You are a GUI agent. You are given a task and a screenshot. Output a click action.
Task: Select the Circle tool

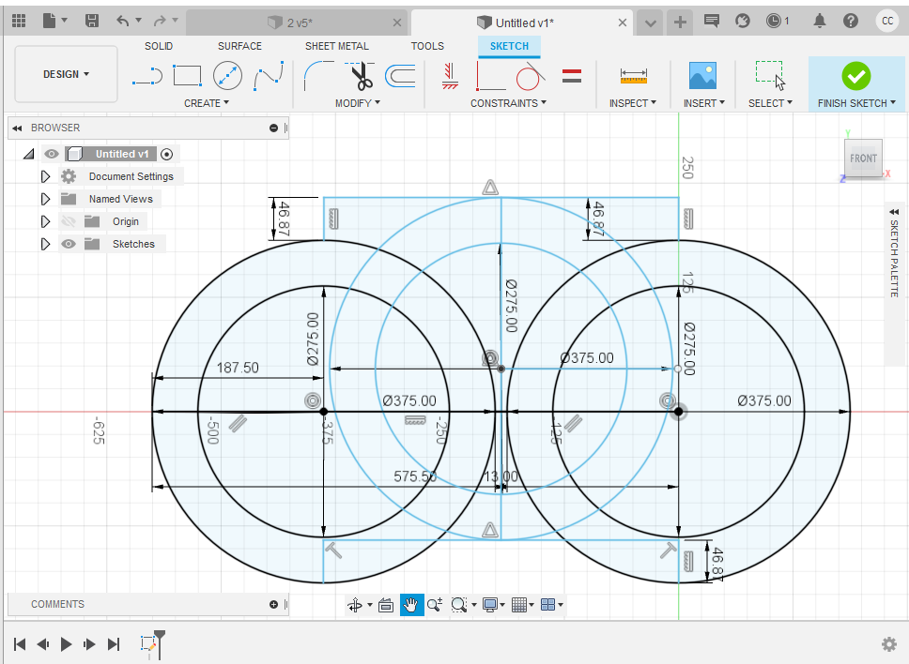[227, 76]
